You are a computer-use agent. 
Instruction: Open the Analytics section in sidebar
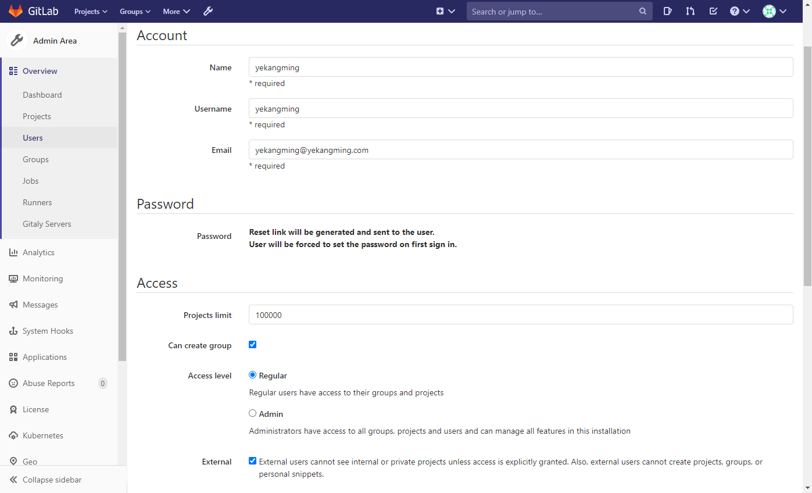click(x=39, y=252)
